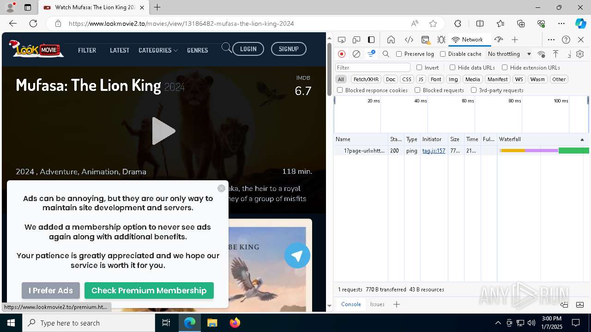
Task: Open LATEST link in site header
Action: pyautogui.click(x=120, y=50)
